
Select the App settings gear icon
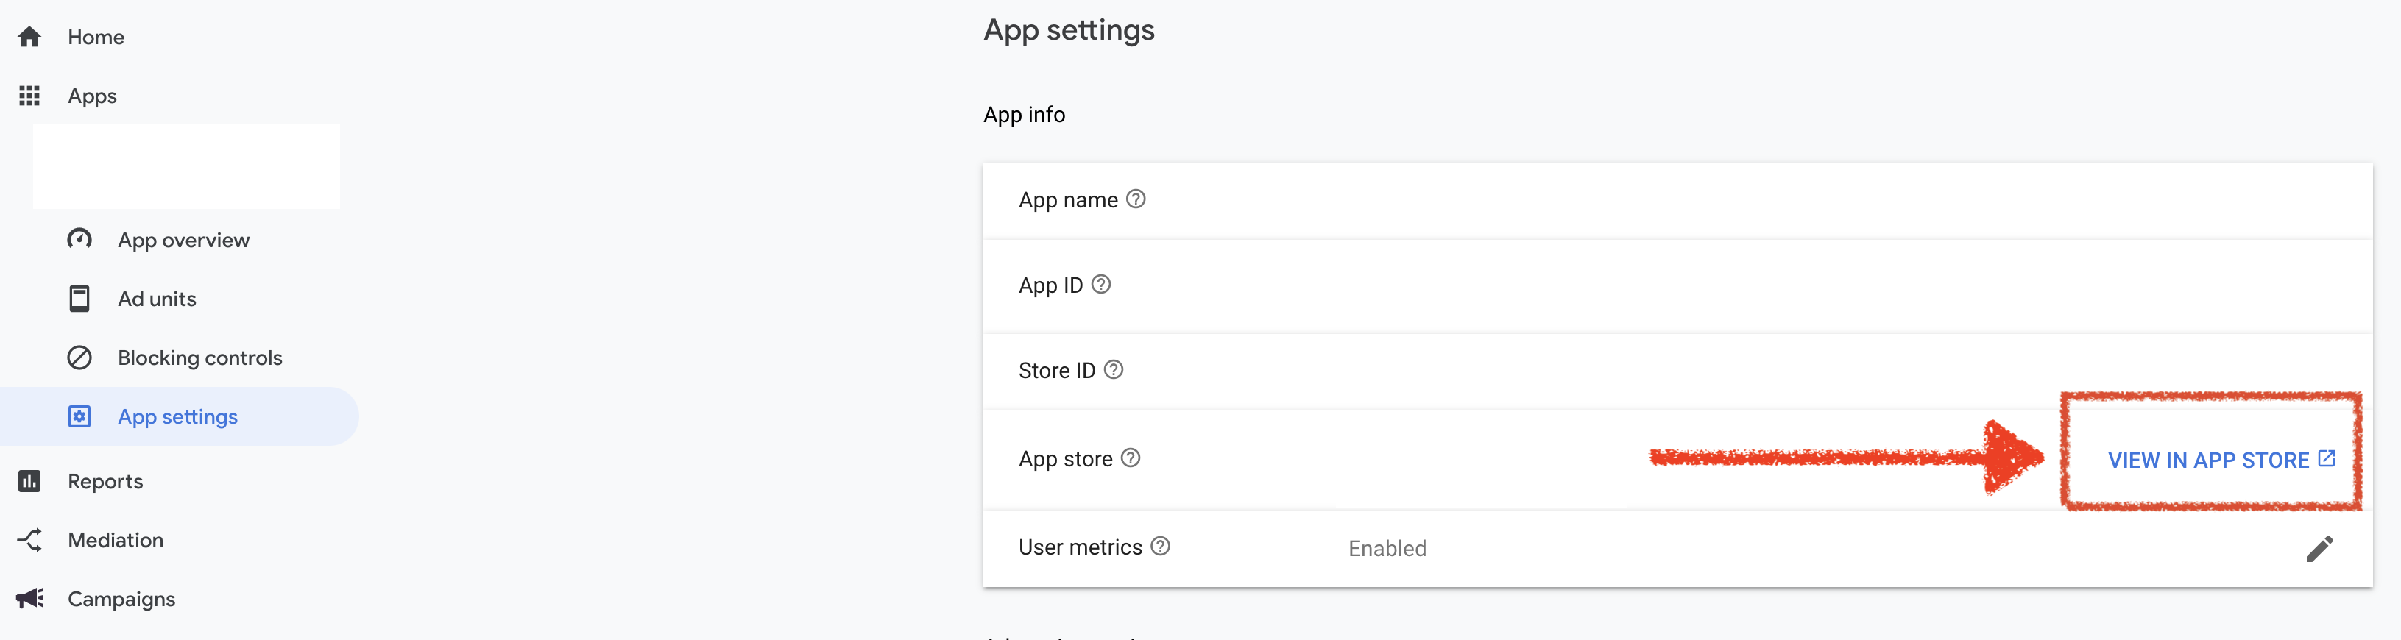[79, 416]
